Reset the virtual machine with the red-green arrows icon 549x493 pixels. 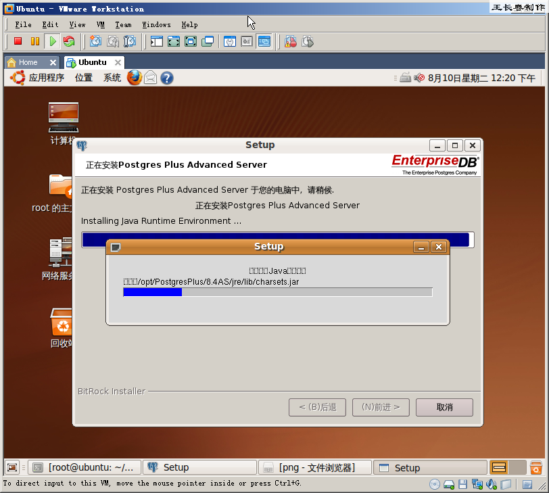coord(69,41)
